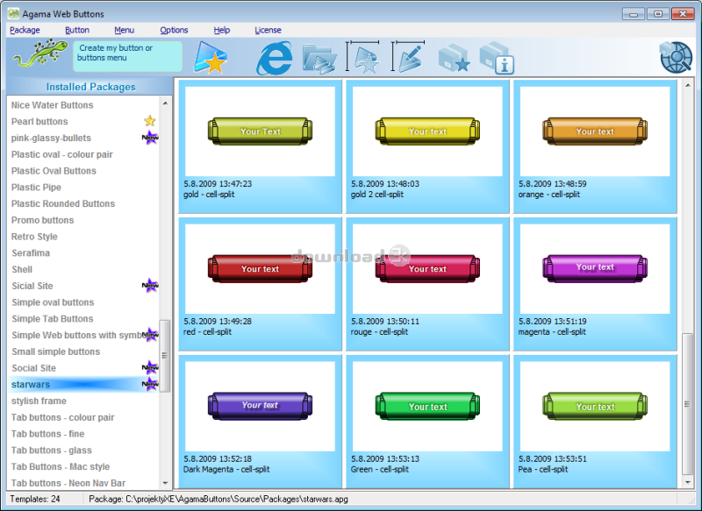Image resolution: width=702 pixels, height=511 pixels.
Task: Select Plastic Oval Buttons package
Action: pyautogui.click(x=83, y=171)
